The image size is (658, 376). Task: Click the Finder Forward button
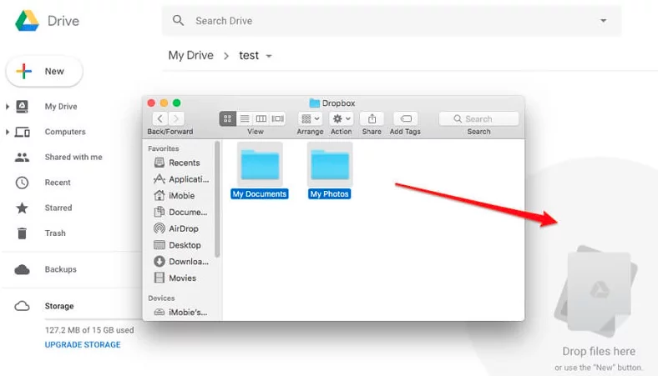(176, 118)
